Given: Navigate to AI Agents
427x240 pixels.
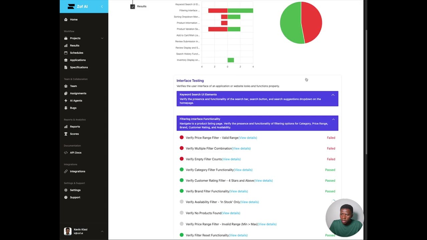Looking at the screenshot, I should (x=76, y=101).
